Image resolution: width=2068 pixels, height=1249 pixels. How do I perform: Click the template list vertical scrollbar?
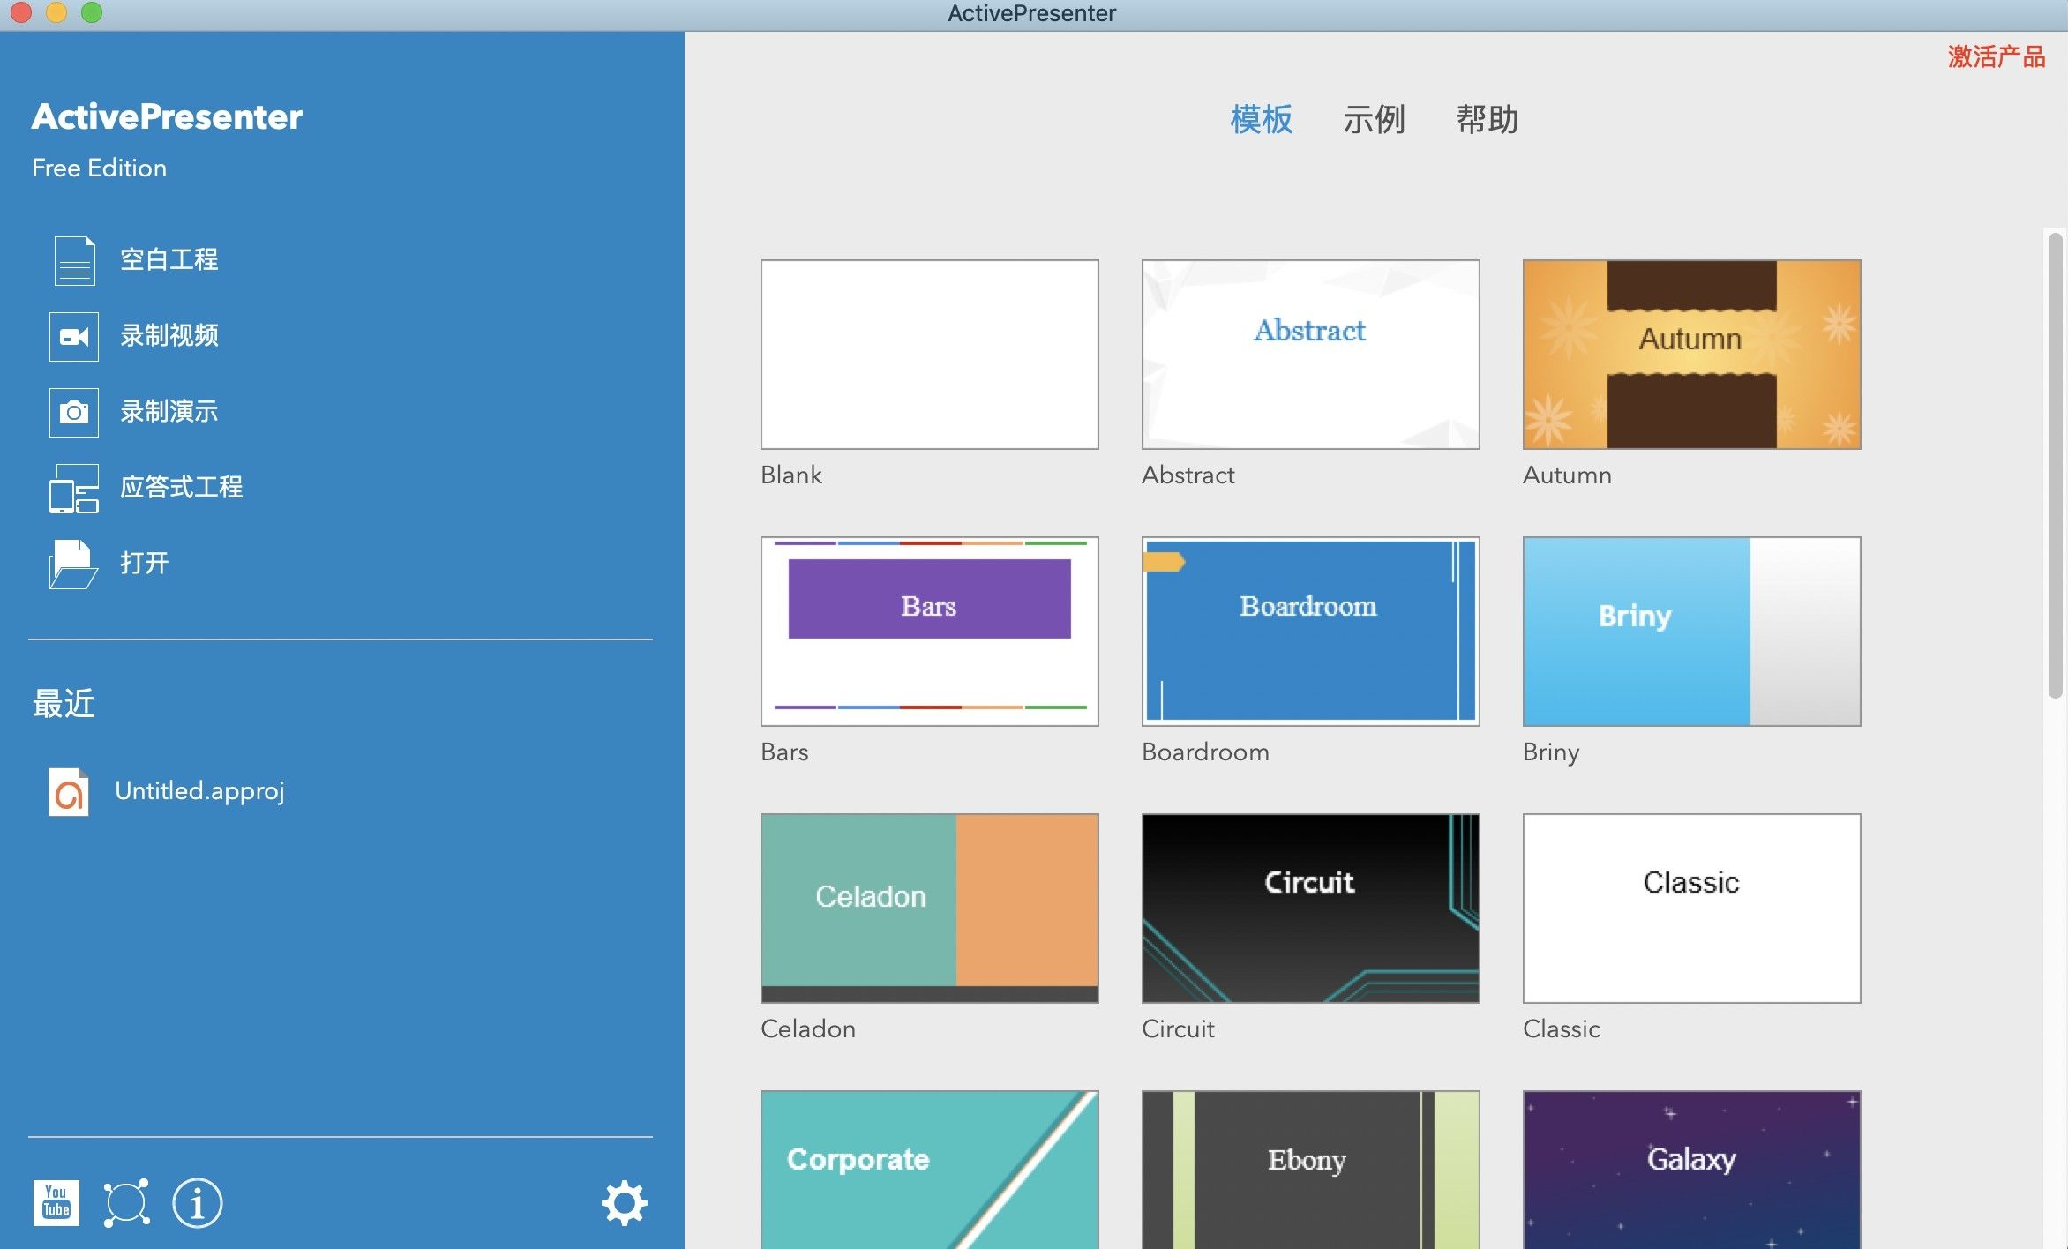click(x=2056, y=466)
